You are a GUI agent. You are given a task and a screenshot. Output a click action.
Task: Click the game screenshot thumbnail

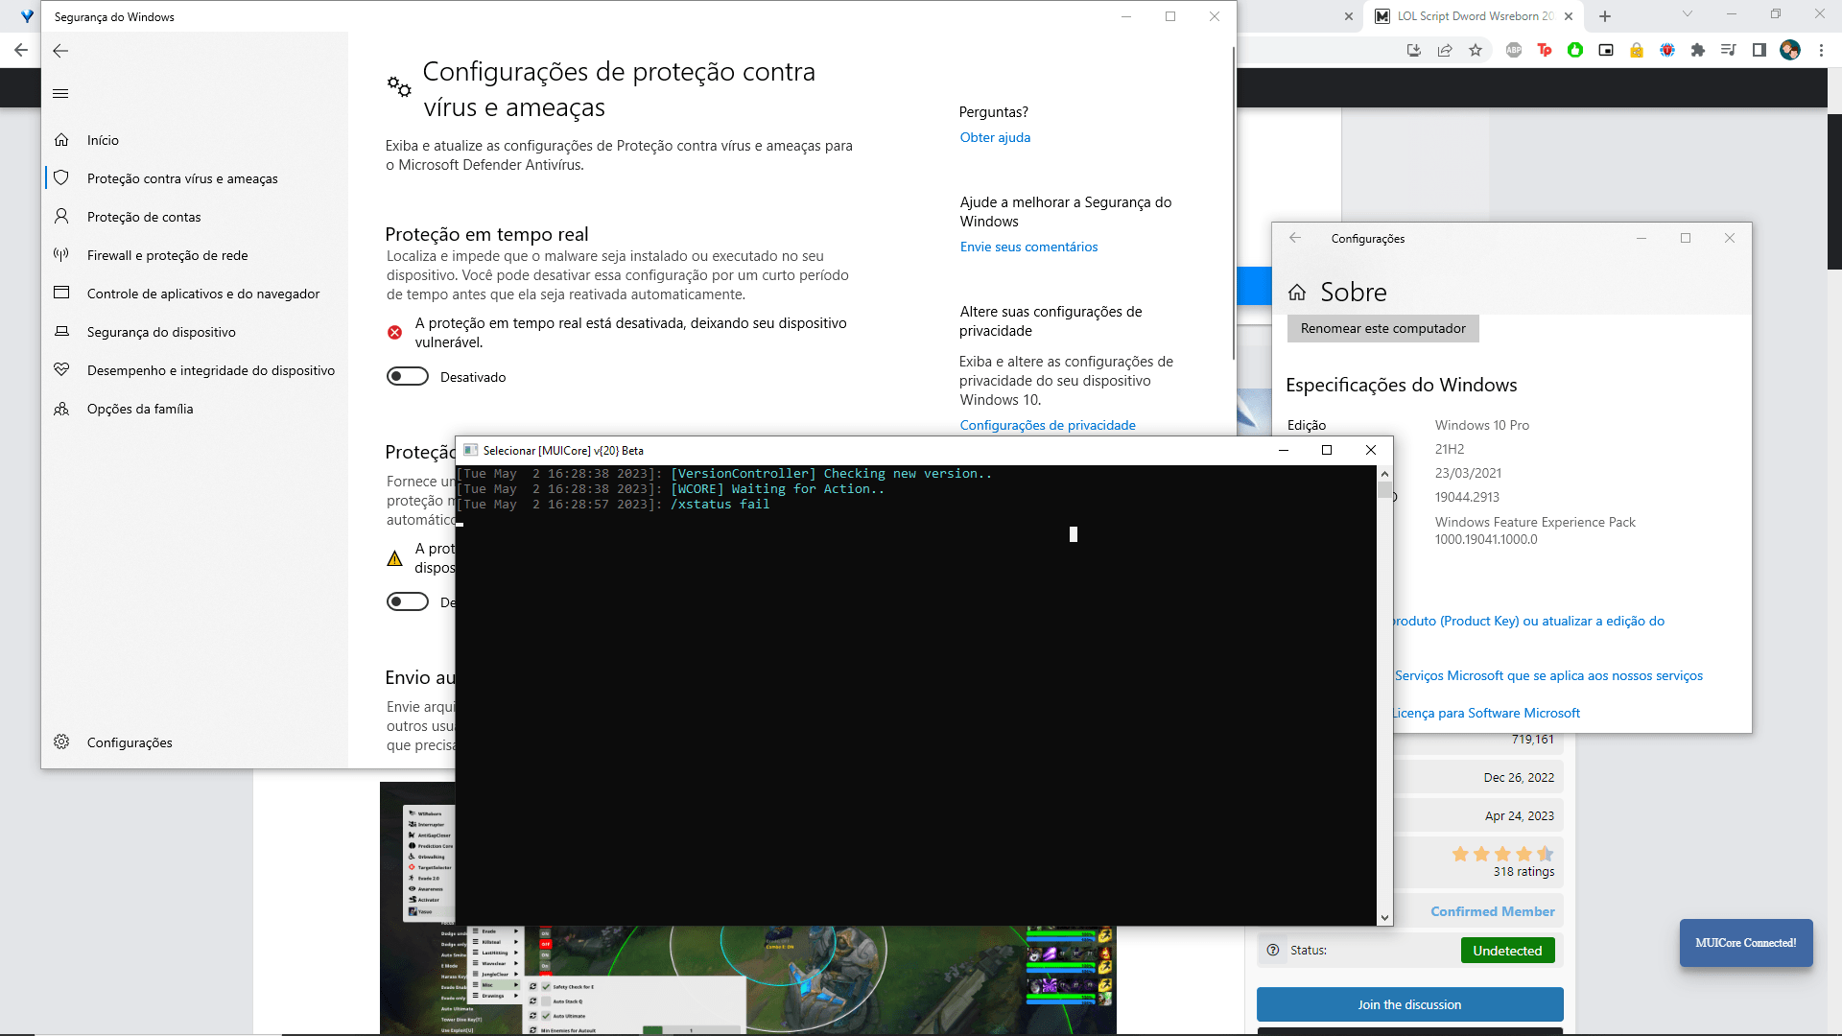748,978
